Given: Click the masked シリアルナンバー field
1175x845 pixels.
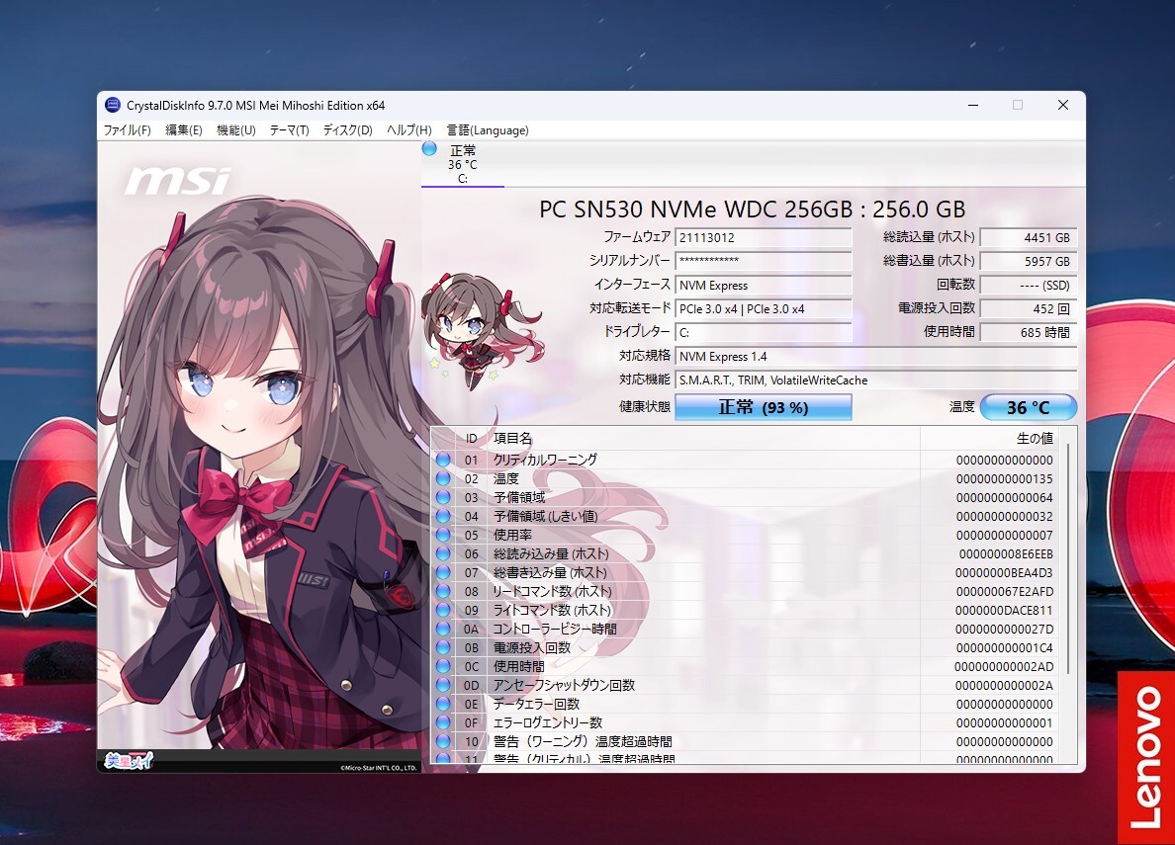Looking at the screenshot, I should 763,261.
